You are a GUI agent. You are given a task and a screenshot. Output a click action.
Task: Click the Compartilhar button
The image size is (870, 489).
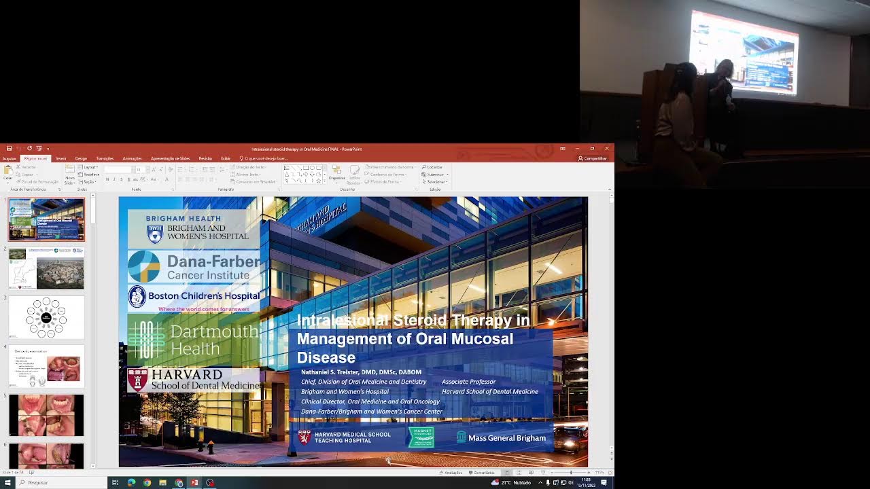[592, 158]
